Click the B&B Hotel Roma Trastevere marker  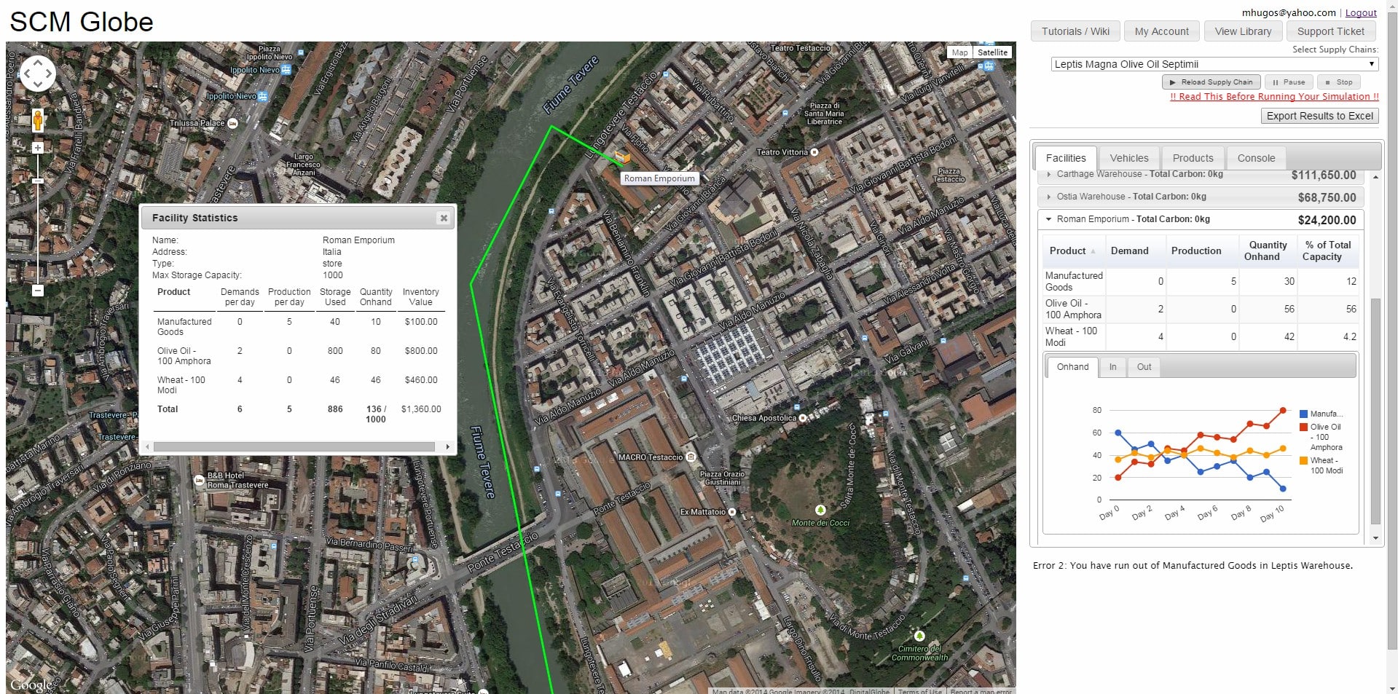[199, 480]
